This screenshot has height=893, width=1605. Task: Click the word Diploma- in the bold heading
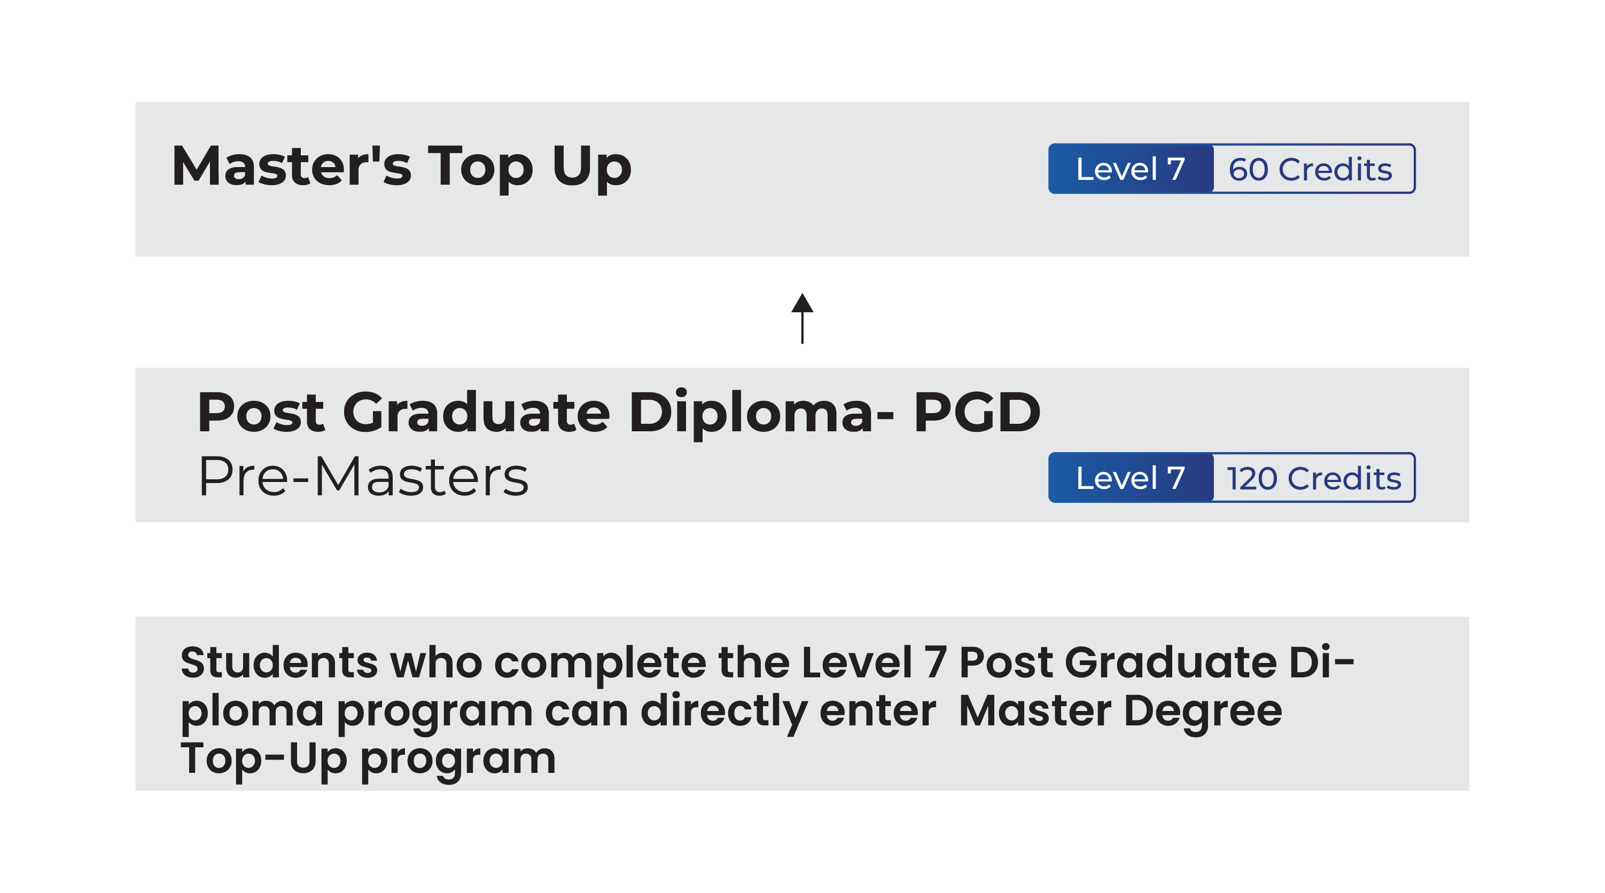click(x=761, y=412)
